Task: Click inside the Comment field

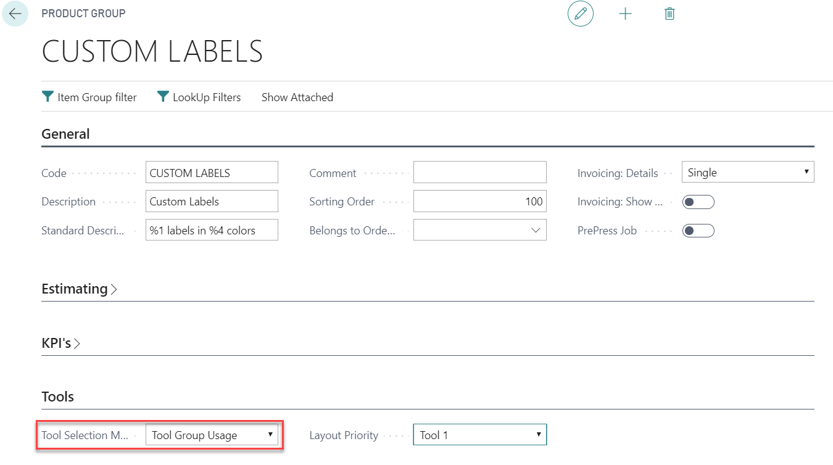Action: 479,172
